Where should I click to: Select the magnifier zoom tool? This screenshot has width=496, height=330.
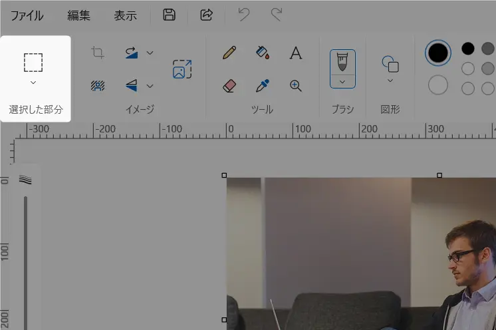[296, 86]
